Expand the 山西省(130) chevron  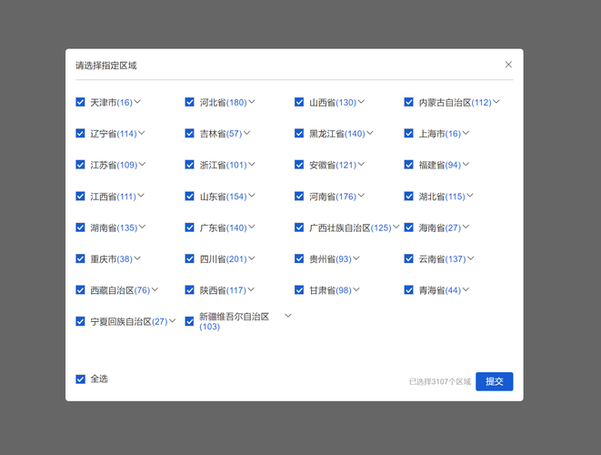pos(361,102)
